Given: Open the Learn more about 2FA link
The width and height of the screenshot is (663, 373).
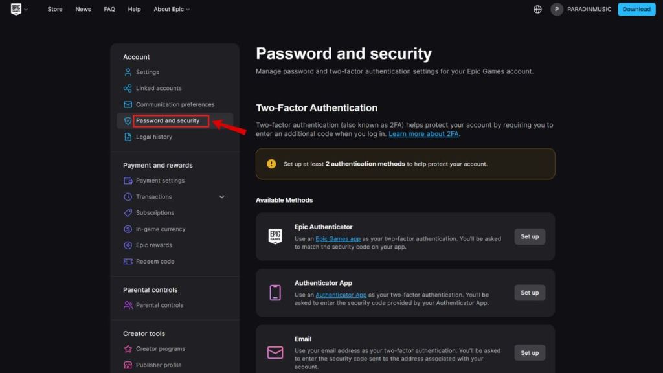Looking at the screenshot, I should pyautogui.click(x=425, y=133).
